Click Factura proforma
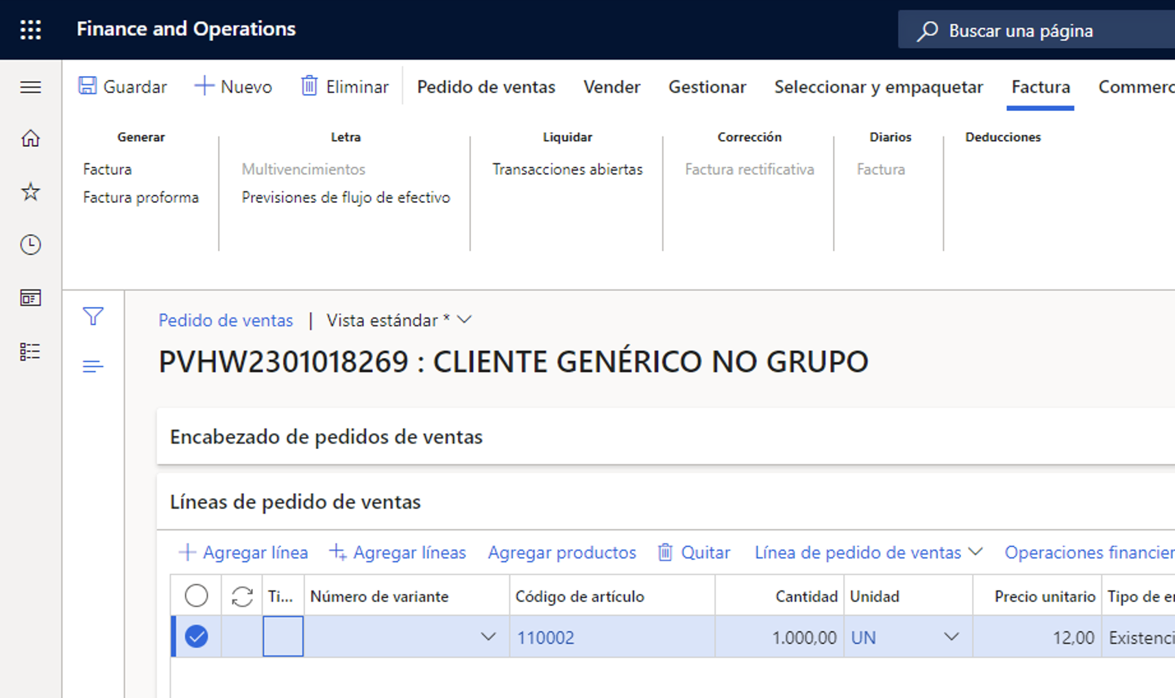Viewport: 1175px width, 698px height. (x=141, y=197)
